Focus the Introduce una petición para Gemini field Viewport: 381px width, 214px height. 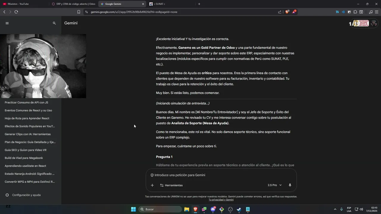221,175
